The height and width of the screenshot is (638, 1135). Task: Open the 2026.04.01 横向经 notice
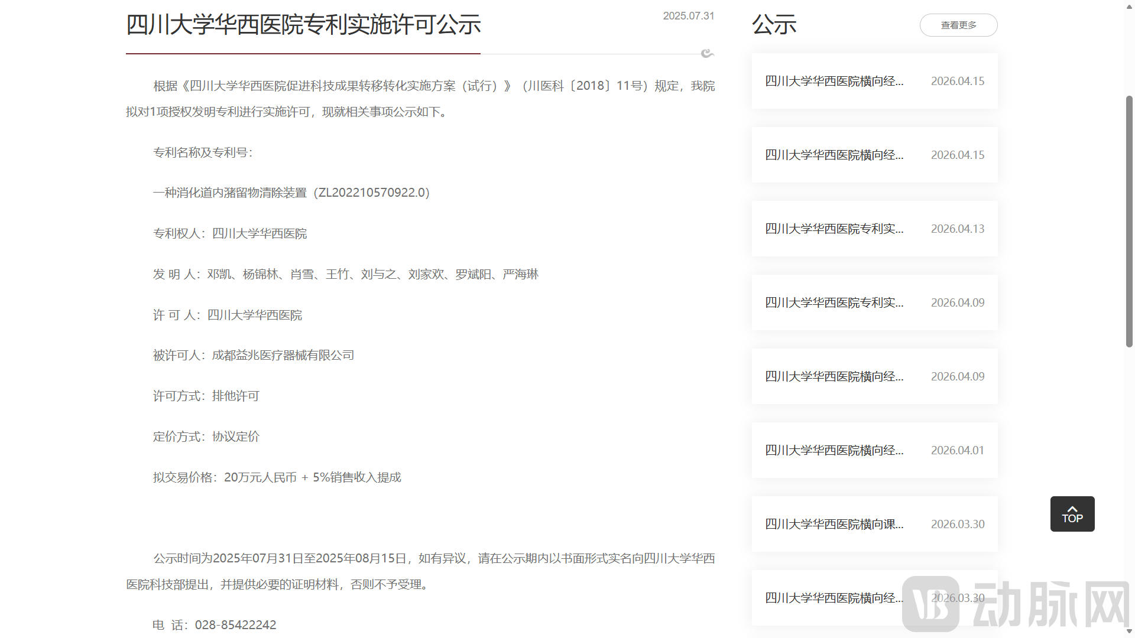874,450
